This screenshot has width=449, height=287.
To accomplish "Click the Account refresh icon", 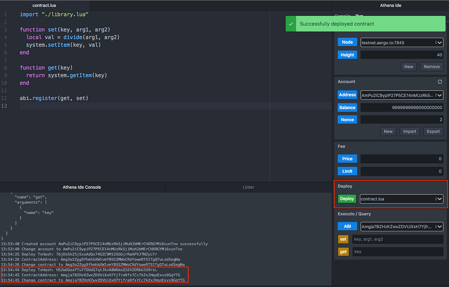I will point(440,81).
